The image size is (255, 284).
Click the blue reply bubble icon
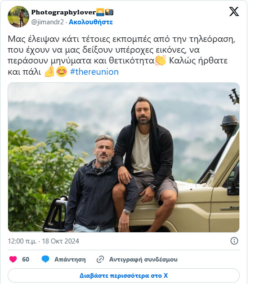pos(45,259)
